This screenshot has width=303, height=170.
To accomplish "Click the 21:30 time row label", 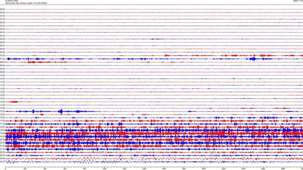I will click(2, 149).
